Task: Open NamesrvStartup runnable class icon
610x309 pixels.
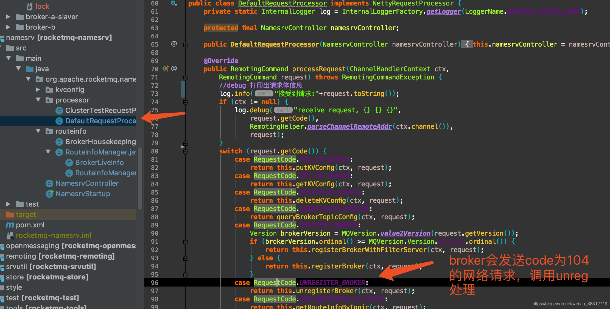Action: click(x=49, y=194)
